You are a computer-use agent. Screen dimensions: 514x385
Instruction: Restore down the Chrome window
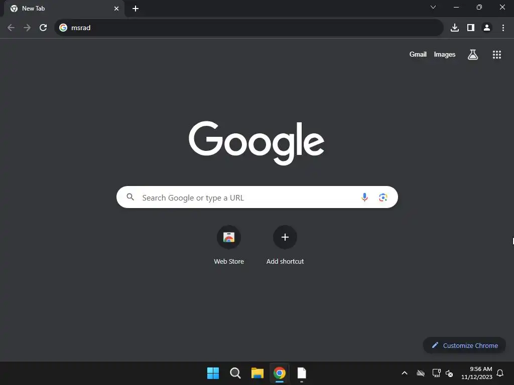(479, 7)
